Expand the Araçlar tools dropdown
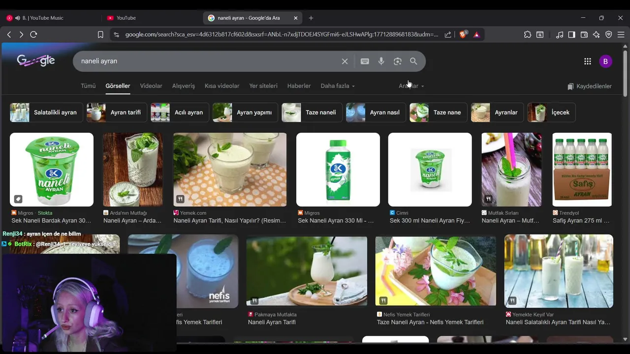The width and height of the screenshot is (630, 354). click(411, 86)
